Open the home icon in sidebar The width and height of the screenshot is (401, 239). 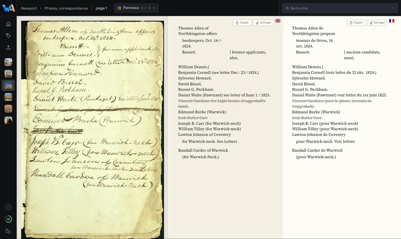(8, 24)
